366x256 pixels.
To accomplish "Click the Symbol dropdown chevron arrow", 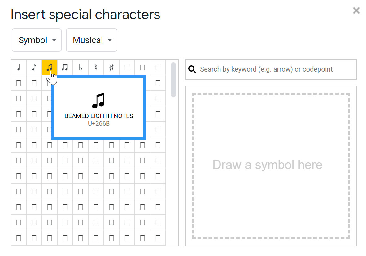I will pos(54,40).
